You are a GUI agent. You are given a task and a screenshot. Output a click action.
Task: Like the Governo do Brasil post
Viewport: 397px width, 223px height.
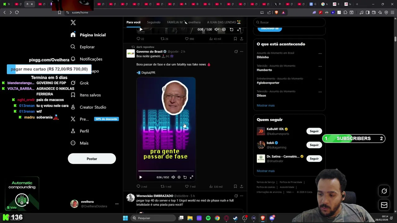[x=190, y=186]
